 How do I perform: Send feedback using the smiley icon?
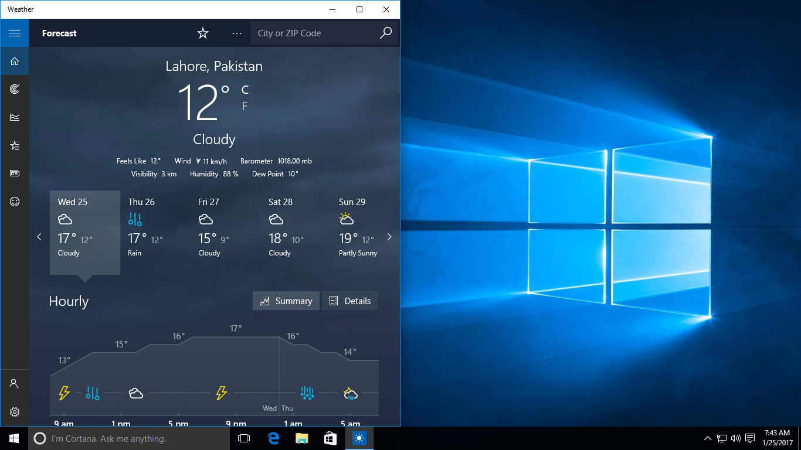[x=14, y=201]
